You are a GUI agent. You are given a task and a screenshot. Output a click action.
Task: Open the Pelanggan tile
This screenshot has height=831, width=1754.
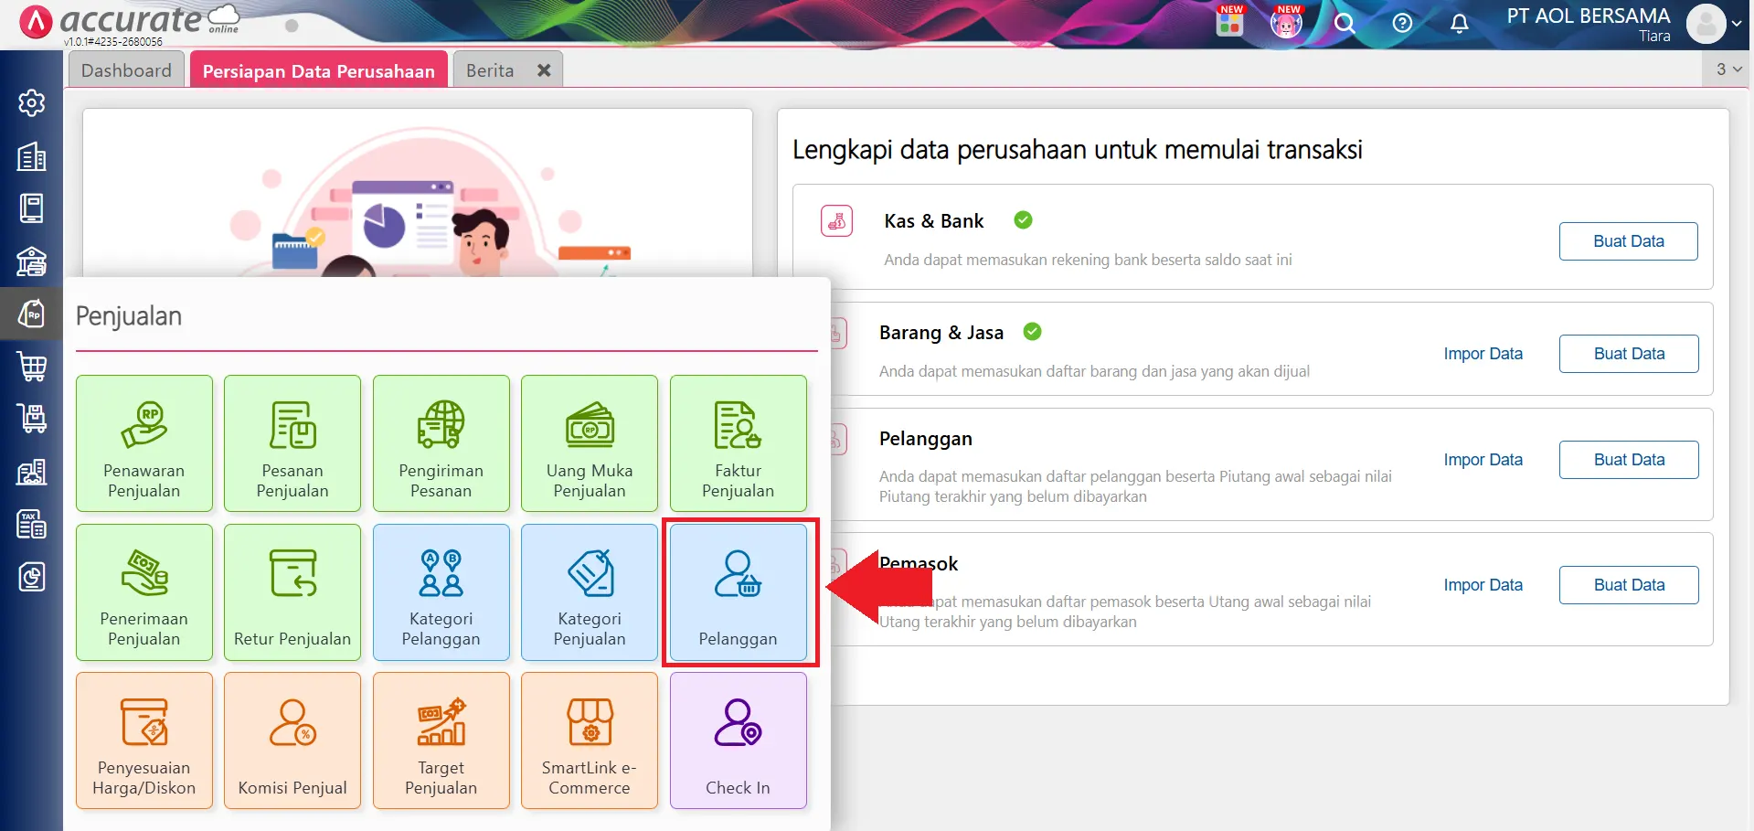739,592
